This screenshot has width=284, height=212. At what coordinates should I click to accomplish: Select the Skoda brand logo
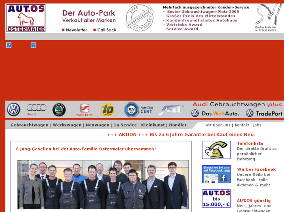point(59,110)
